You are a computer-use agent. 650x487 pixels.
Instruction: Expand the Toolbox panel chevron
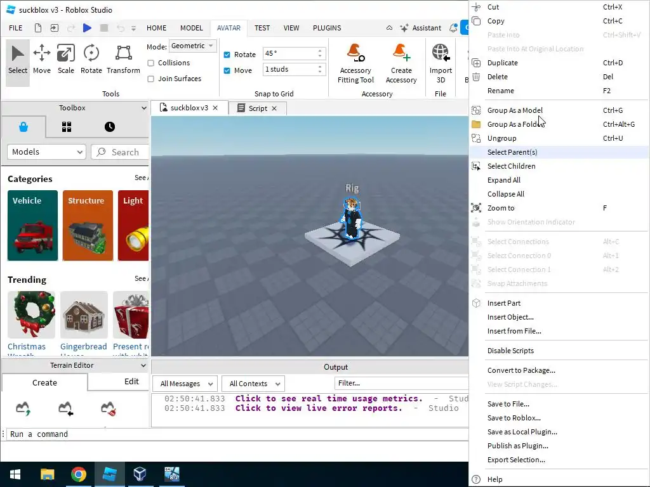(143, 108)
